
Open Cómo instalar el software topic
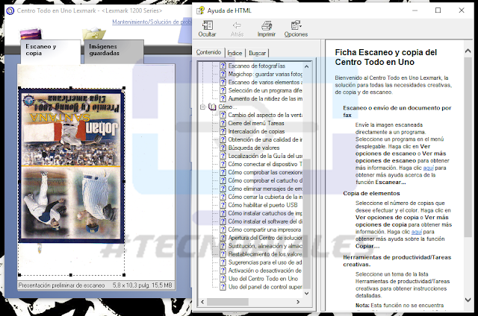point(265,221)
